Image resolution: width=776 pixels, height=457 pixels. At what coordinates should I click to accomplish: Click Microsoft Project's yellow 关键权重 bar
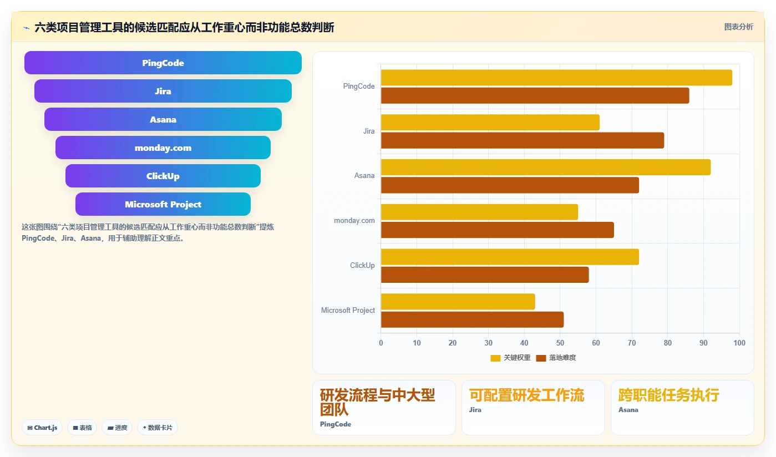[458, 302]
